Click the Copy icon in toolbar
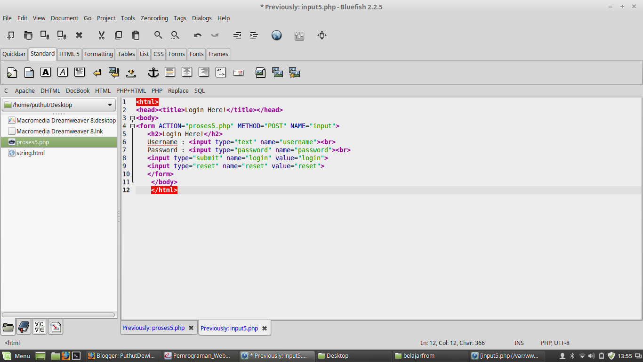 pos(119,35)
